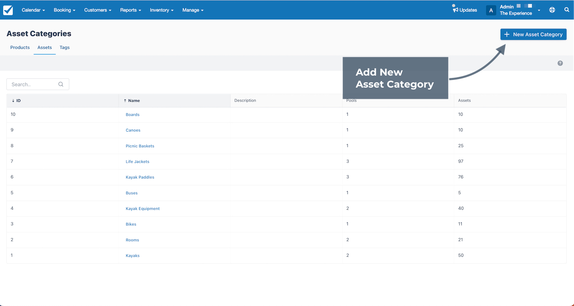Switch to the Products tab
Viewport: 574px width, 306px height.
[x=20, y=47]
